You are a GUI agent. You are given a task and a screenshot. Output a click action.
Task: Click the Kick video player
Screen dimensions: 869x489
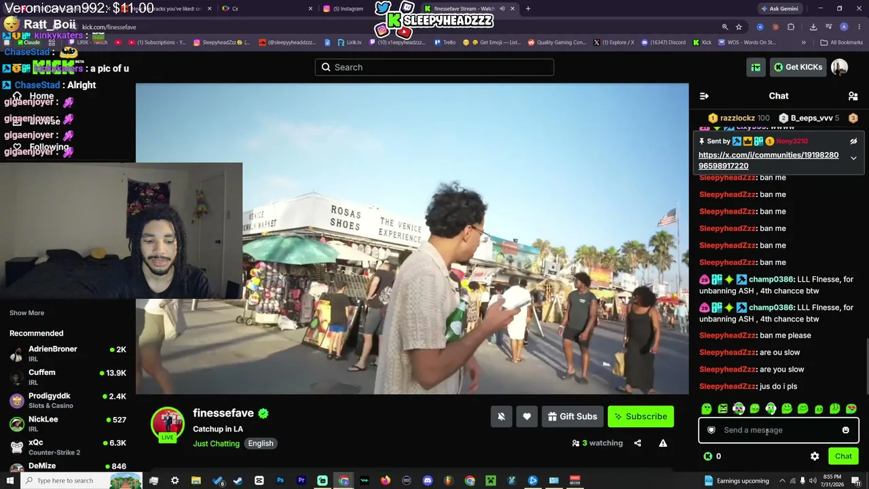(x=412, y=238)
